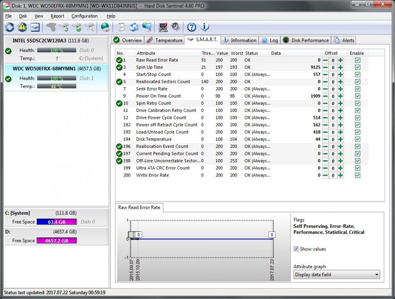Image resolution: width=395 pixels, height=299 pixels.
Task: Click the report document toolbar icon
Action: (121, 27)
